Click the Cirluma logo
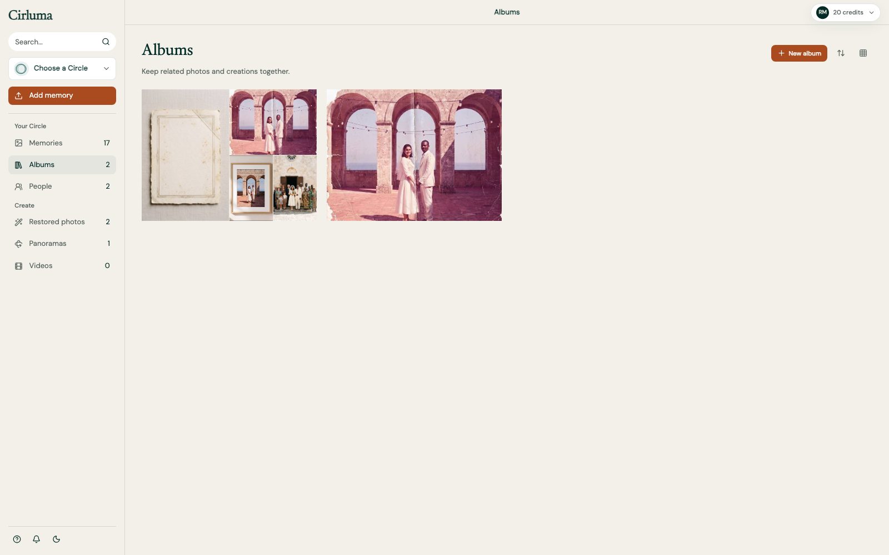This screenshot has height=555, width=889. point(31,15)
